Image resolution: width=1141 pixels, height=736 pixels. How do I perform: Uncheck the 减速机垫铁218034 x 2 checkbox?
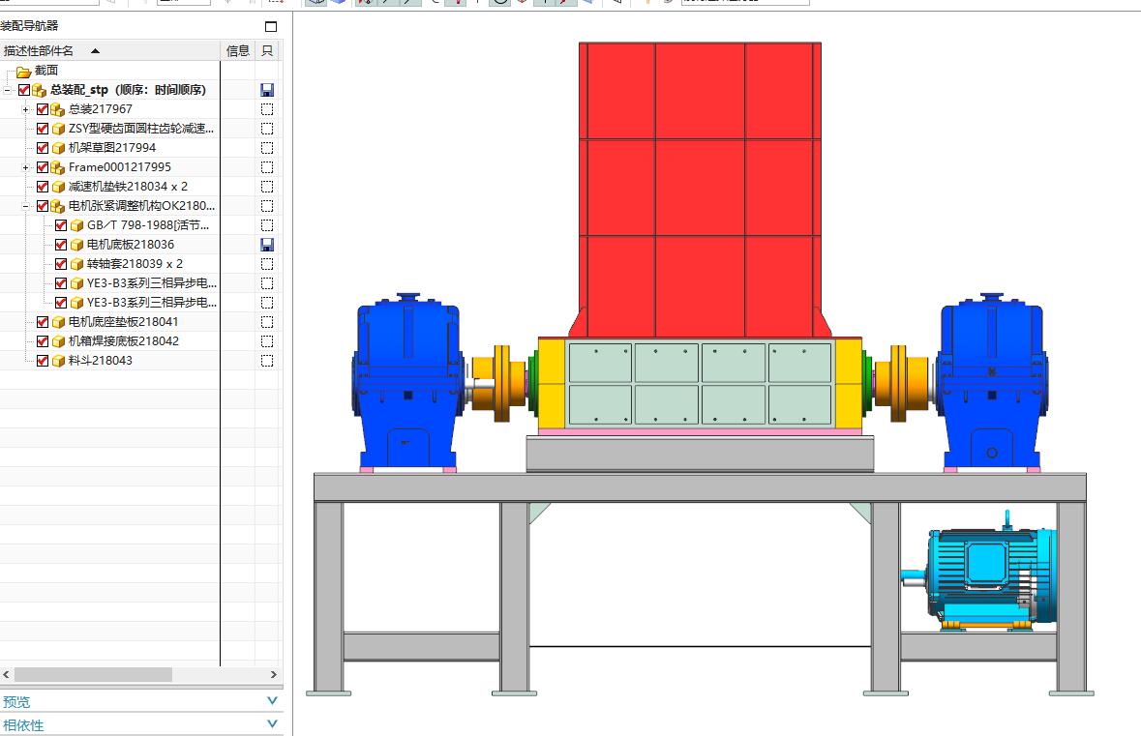pyautogui.click(x=43, y=187)
